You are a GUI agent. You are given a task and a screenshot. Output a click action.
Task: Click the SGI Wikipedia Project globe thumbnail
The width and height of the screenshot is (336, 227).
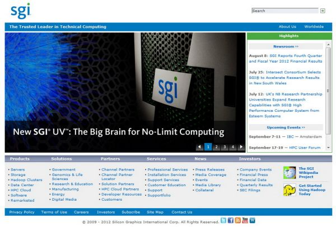tap(290, 173)
